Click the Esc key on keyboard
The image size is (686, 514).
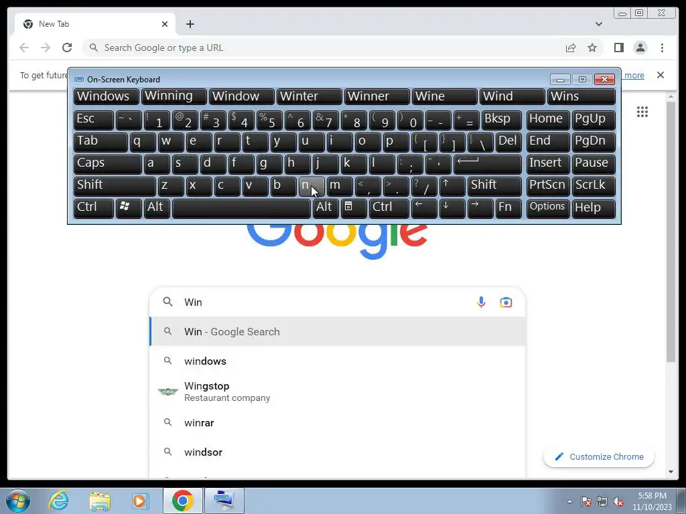click(94, 120)
